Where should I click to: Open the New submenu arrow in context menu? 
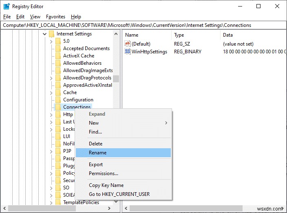(166, 123)
